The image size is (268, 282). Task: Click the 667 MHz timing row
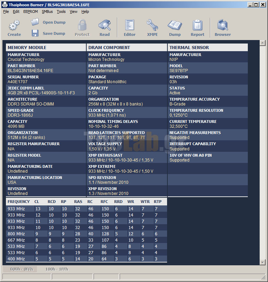click(86, 240)
